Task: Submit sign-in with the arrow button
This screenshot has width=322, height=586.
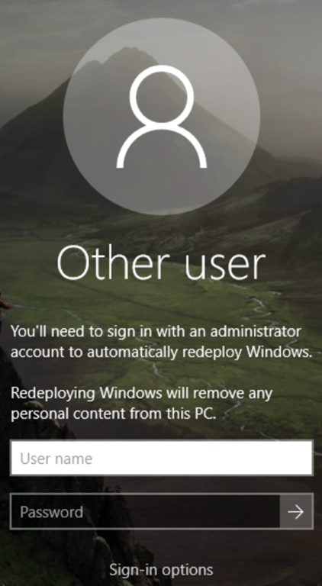Action: [x=297, y=512]
